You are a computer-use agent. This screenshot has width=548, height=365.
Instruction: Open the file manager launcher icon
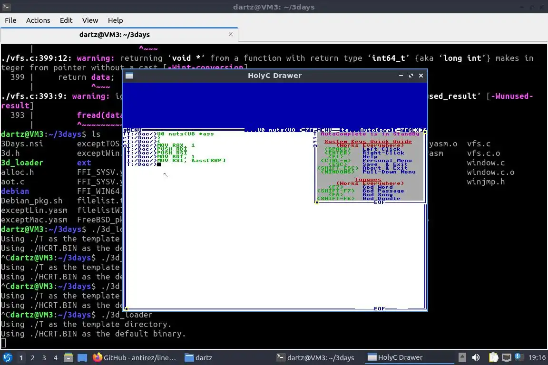coord(68,358)
